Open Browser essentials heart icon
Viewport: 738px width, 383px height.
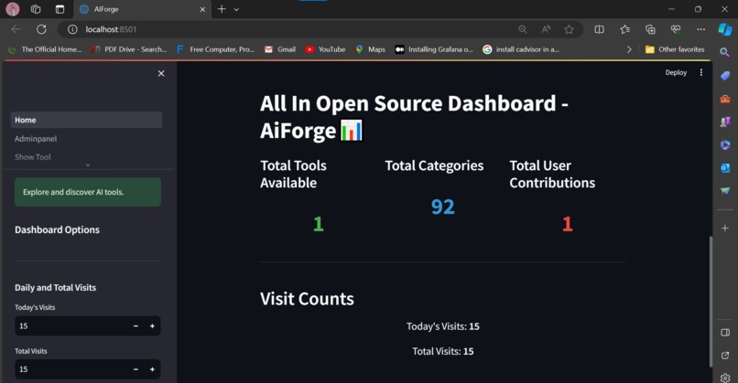(676, 29)
